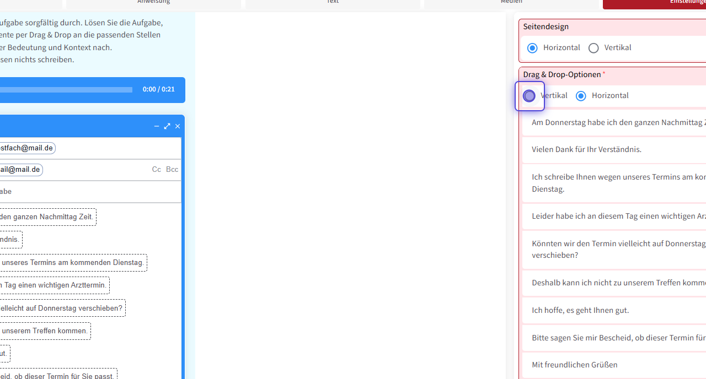The height and width of the screenshot is (379, 706).
Task: Expand the email window to fullscreen
Action: [x=167, y=126]
